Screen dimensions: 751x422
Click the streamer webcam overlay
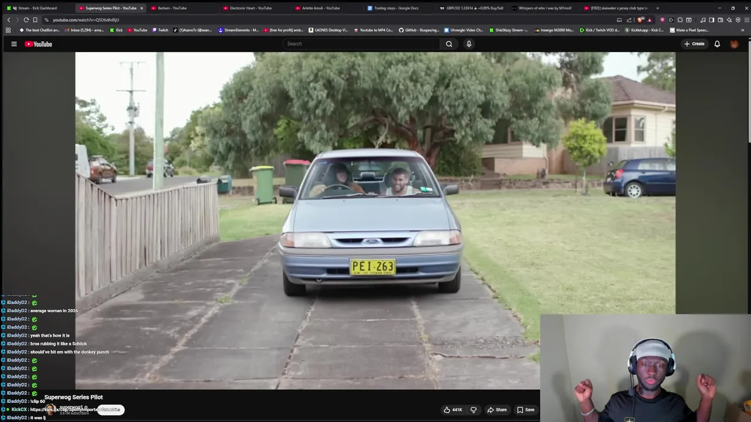645,368
